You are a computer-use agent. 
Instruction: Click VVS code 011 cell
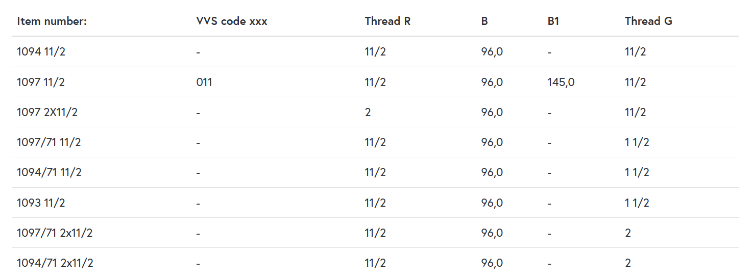pyautogui.click(x=204, y=82)
